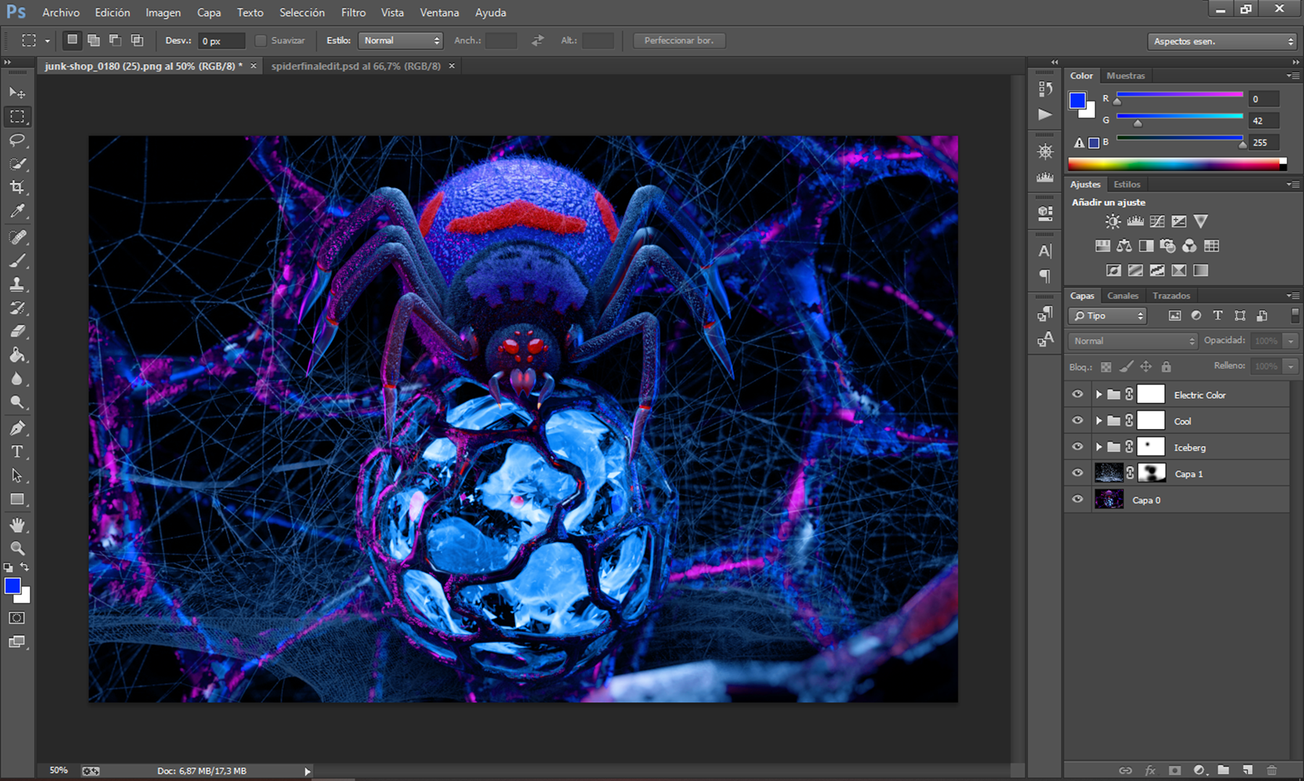Select the Paint Bucket tool
This screenshot has height=781, width=1304.
click(x=17, y=355)
